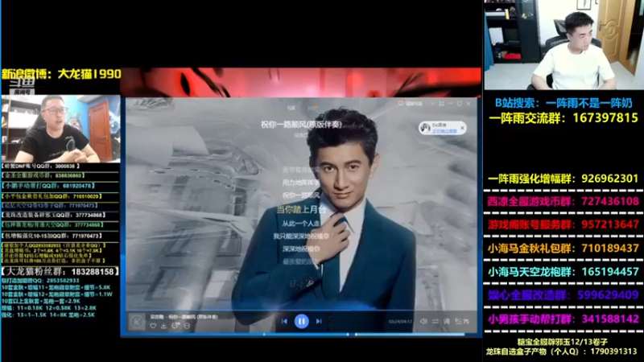The image size is (644, 362).
Task: Skip to the previous track
Action: pos(284,321)
